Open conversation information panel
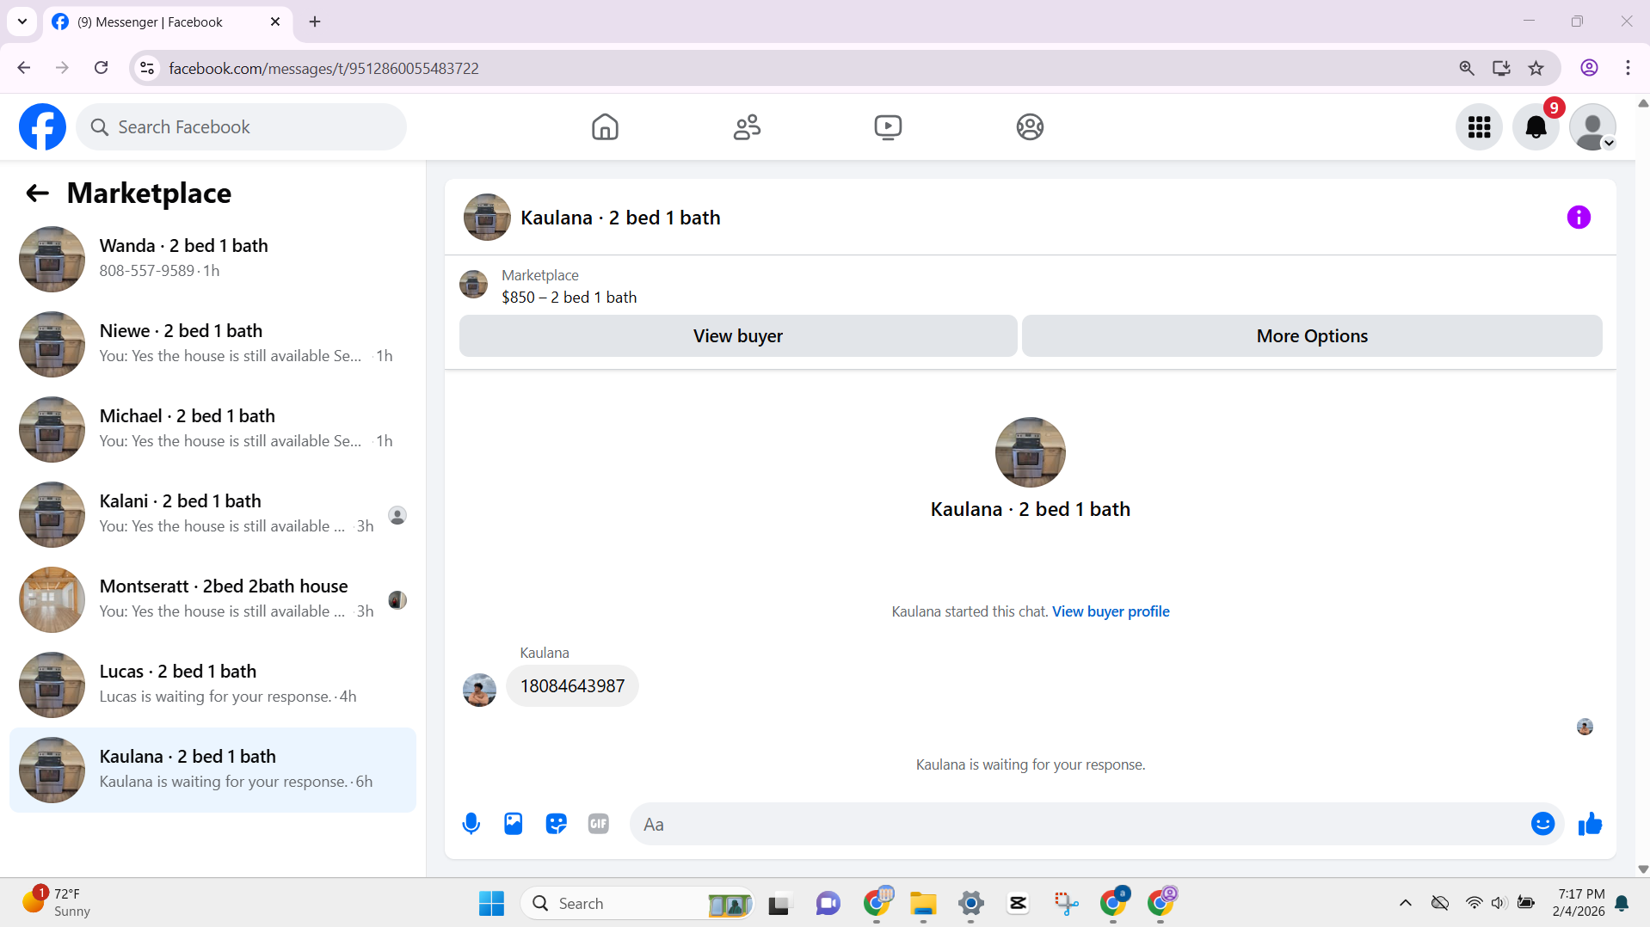 click(x=1579, y=218)
